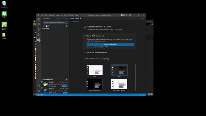This screenshot has width=206, height=116.
Task: Open Remote Mouse desktop shortcut
Action: (4, 26)
